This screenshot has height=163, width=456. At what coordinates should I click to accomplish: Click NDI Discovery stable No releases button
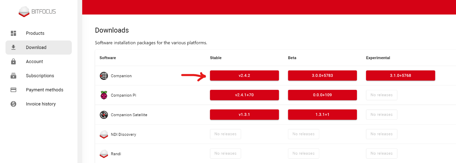click(x=225, y=134)
